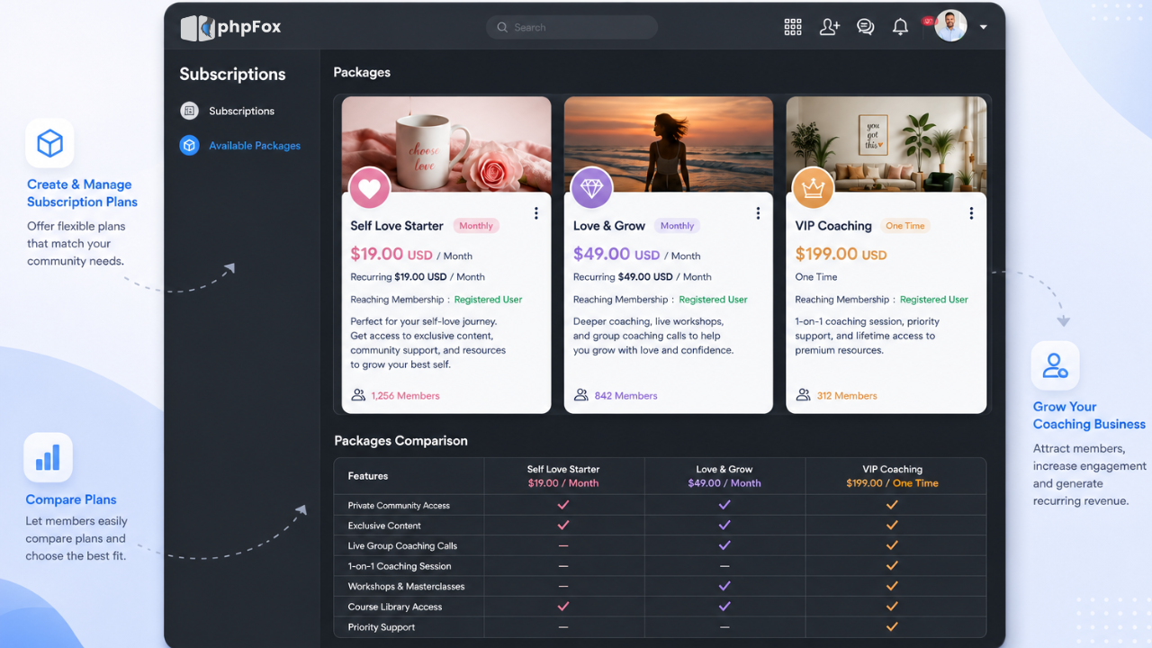Open the 842 Members link
This screenshot has height=648, width=1152.
[625, 395]
